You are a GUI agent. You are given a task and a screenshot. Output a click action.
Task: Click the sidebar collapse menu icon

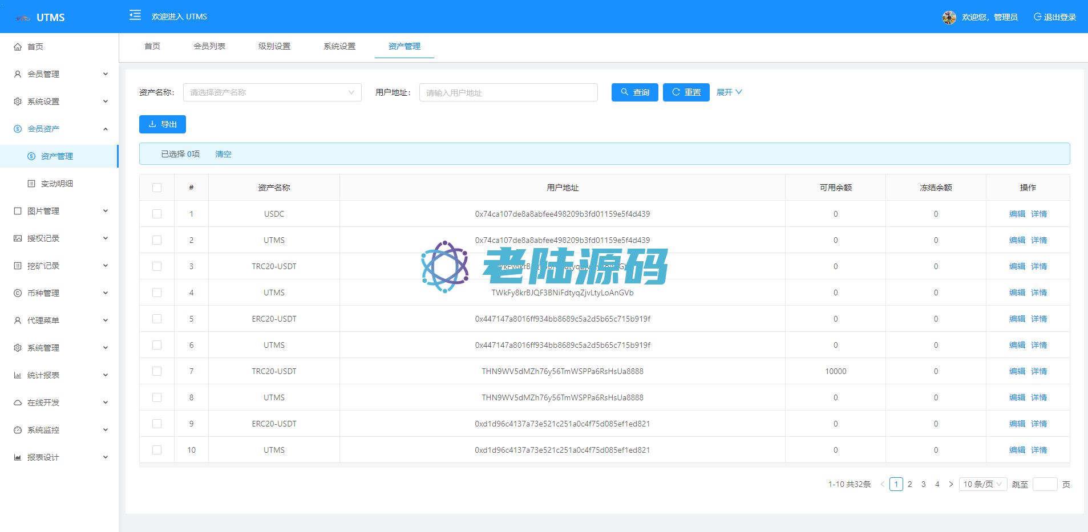[135, 15]
